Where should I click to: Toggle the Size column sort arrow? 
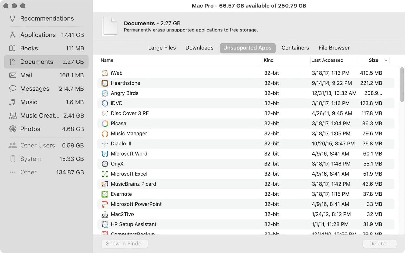click(x=386, y=60)
